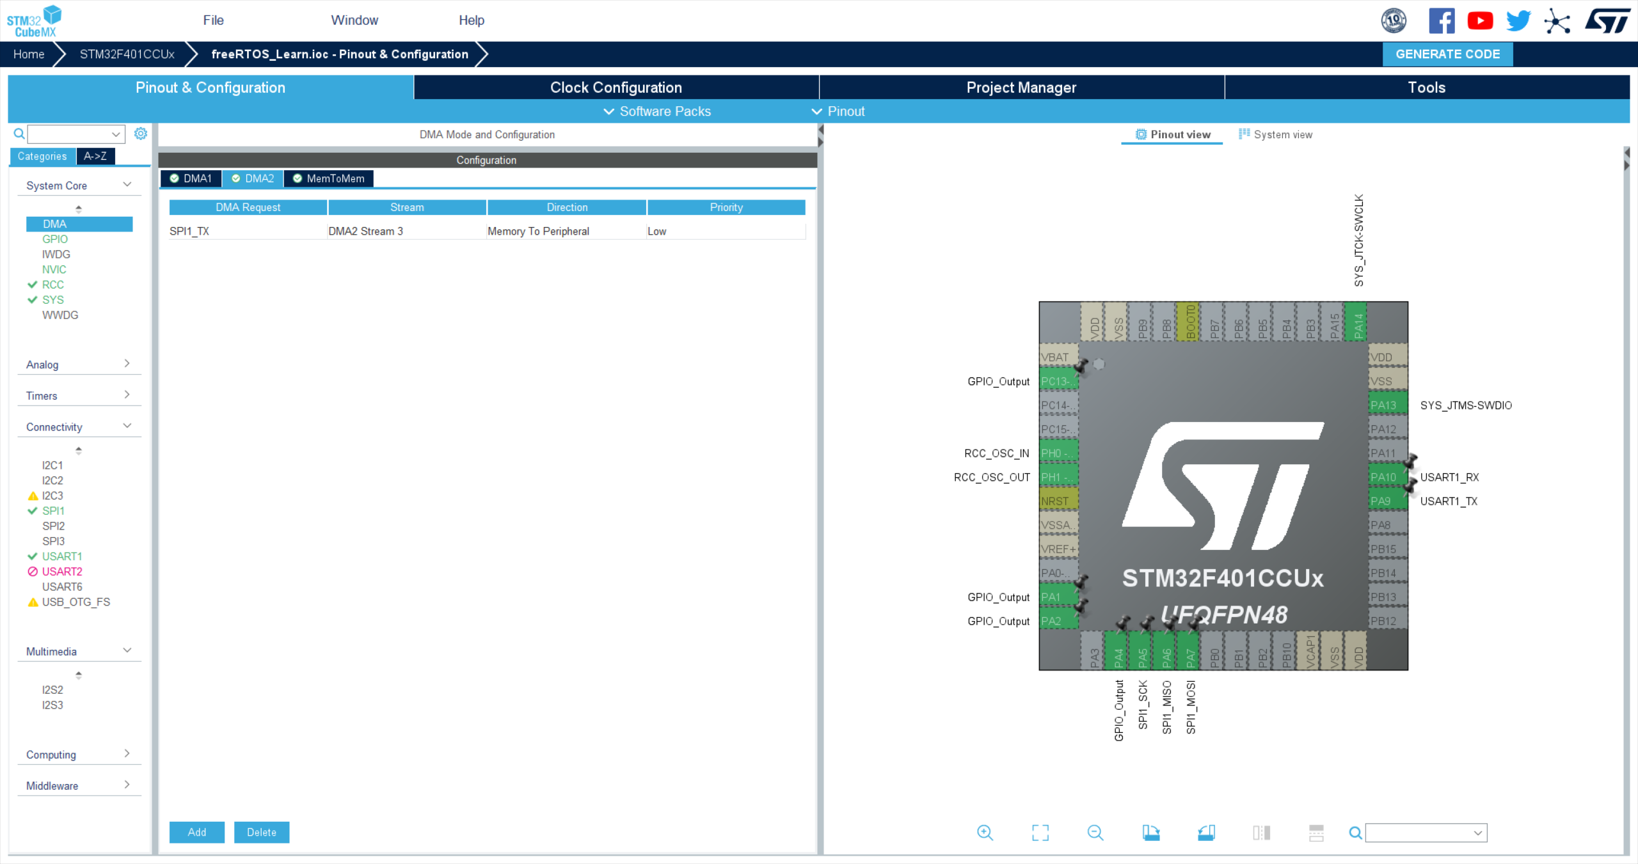Click the STM32F401CCUx breadcrumb

tap(127, 54)
